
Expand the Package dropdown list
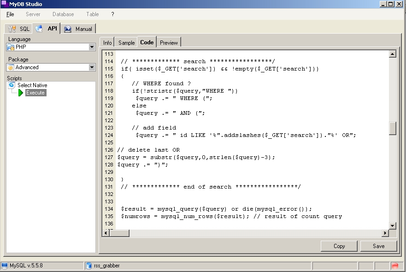92,67
